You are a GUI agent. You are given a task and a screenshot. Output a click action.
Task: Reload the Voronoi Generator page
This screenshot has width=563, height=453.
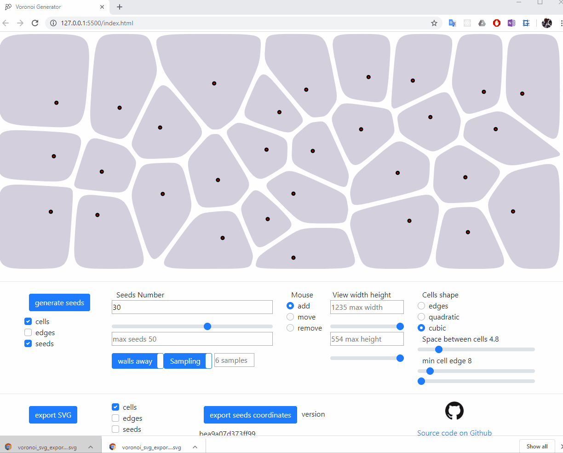tap(35, 23)
